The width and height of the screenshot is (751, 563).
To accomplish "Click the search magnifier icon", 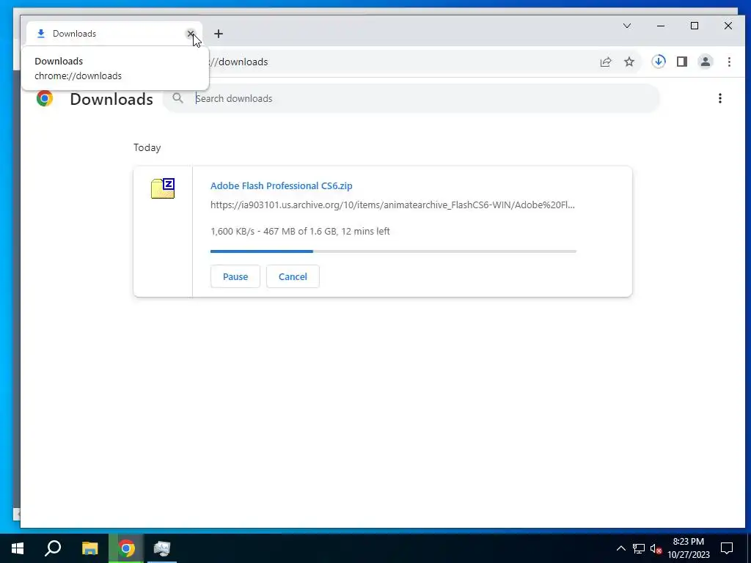I will pyautogui.click(x=177, y=98).
